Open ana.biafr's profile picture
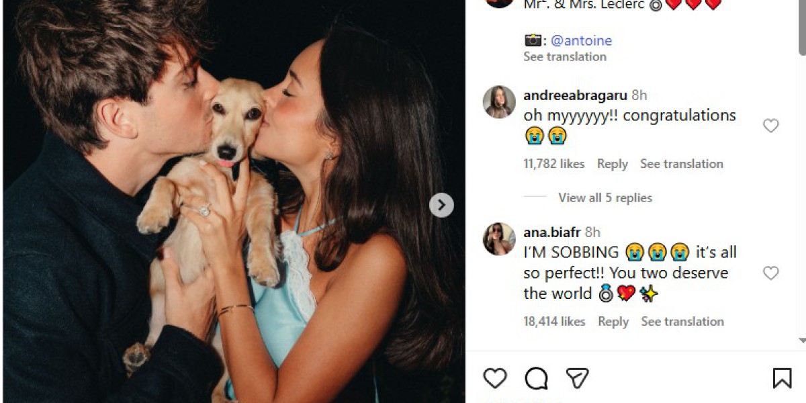 pos(499,239)
